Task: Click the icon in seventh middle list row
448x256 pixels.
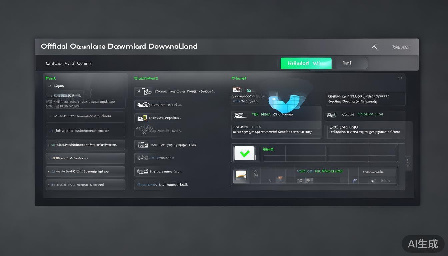Action: point(143,171)
